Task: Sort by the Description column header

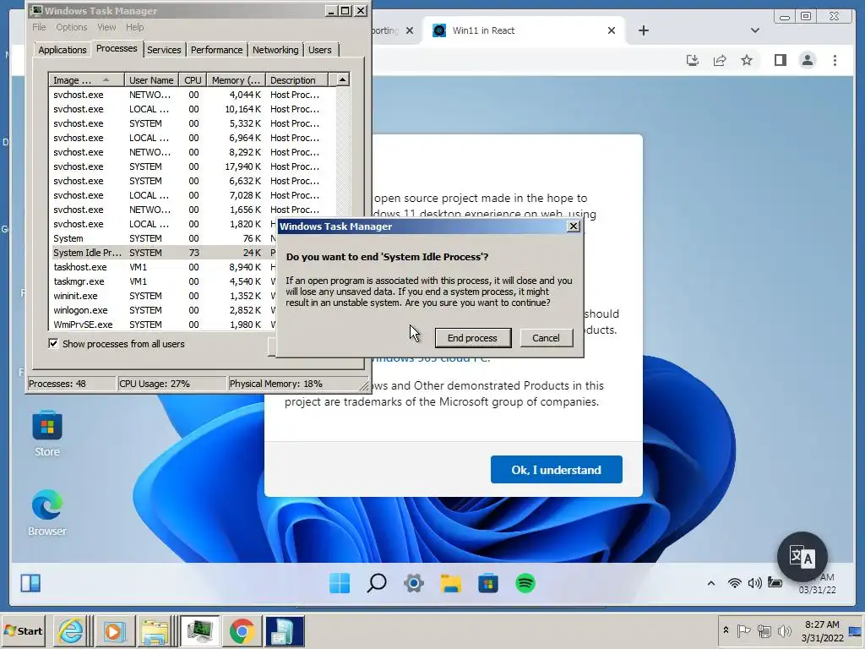Action: click(296, 80)
